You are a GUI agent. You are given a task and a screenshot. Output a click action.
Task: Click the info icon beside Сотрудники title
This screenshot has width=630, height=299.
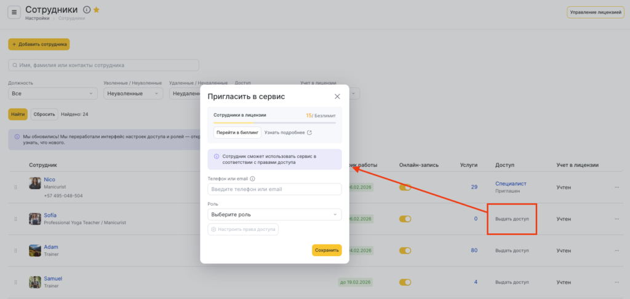(86, 10)
